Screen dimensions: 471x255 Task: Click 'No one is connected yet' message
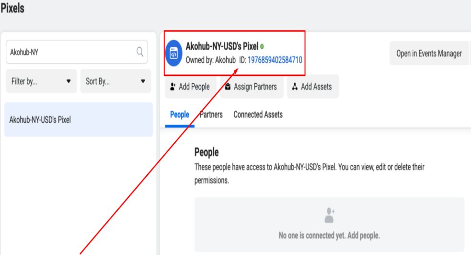(329, 235)
